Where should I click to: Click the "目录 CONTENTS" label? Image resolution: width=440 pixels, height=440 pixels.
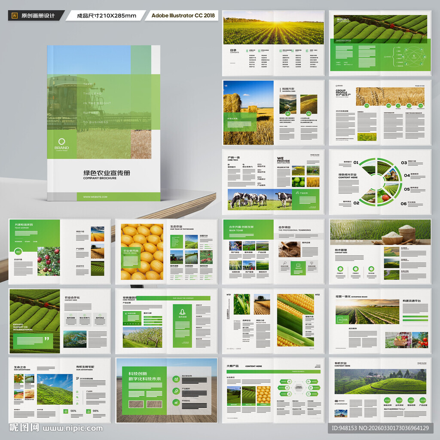235,51
